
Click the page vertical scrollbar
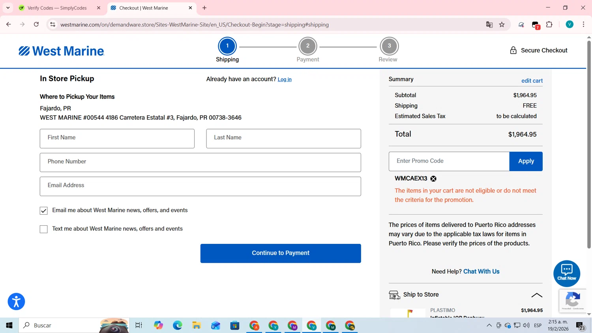tap(589, 144)
